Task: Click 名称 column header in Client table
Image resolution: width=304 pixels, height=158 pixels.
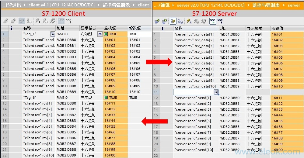Action: tap(39, 28)
